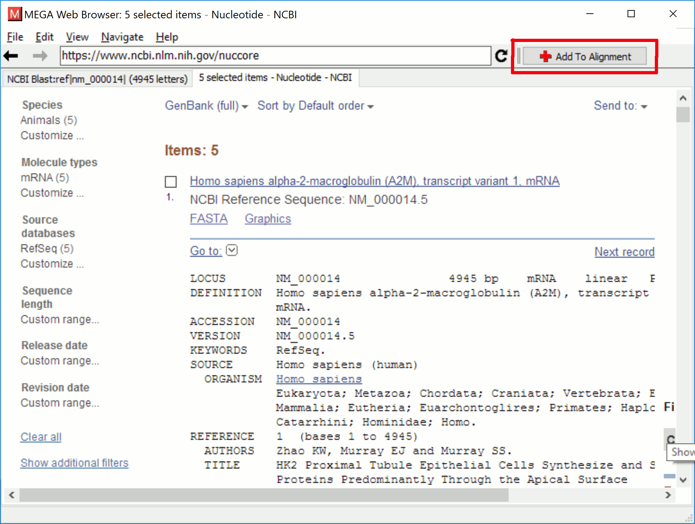Set Release date Custom range
Image resolution: width=695 pixels, height=524 pixels.
(x=60, y=361)
